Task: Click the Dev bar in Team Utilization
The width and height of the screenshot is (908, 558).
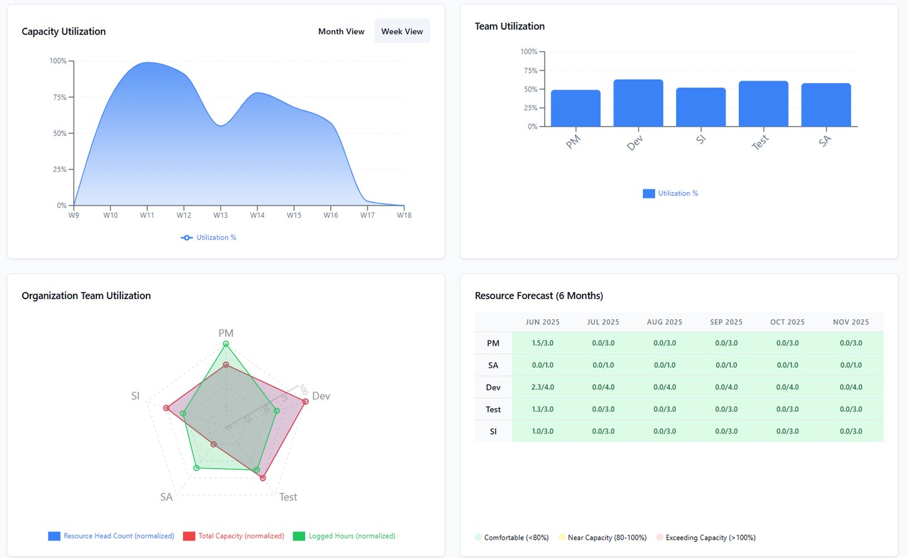Action: (x=638, y=103)
